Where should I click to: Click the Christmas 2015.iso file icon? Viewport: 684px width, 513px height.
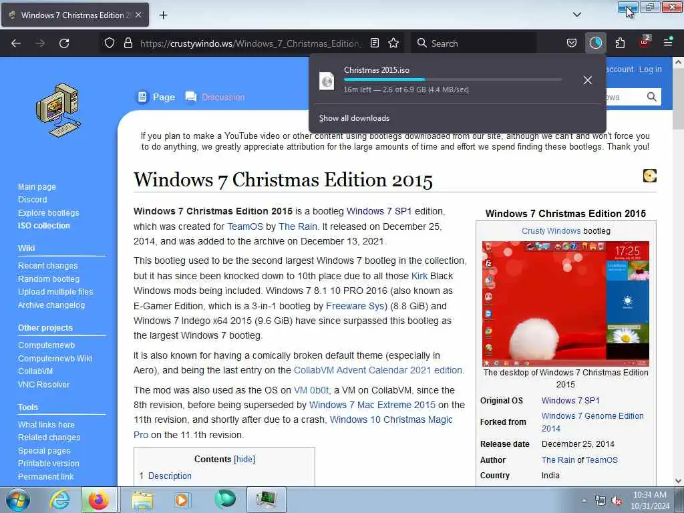(326, 81)
